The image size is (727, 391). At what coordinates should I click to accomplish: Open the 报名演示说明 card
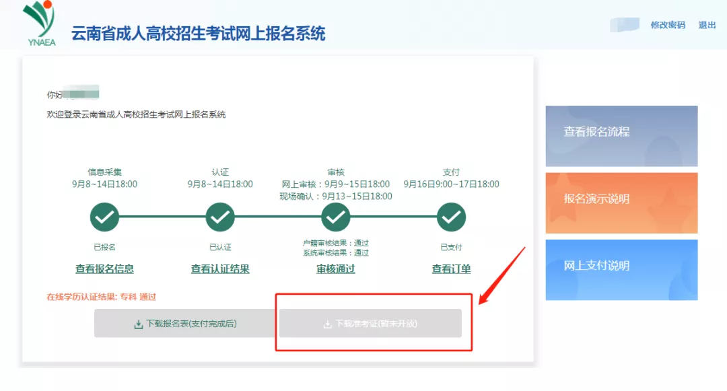click(x=621, y=203)
